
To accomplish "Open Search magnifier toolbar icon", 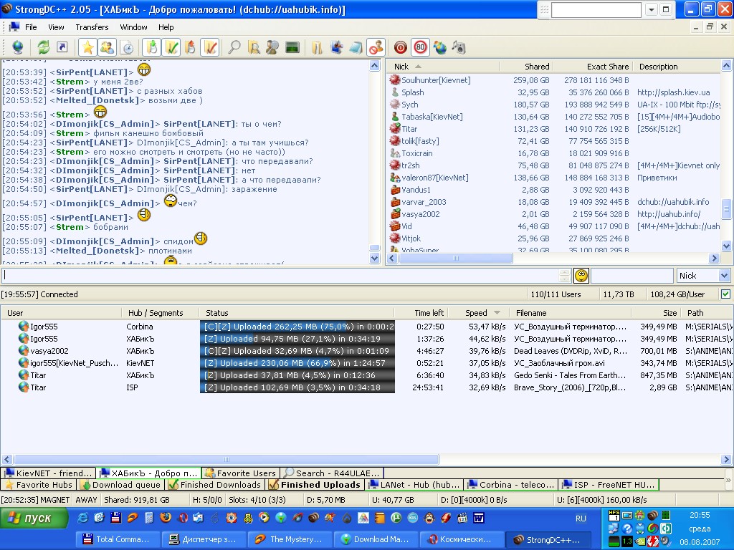I will point(234,47).
